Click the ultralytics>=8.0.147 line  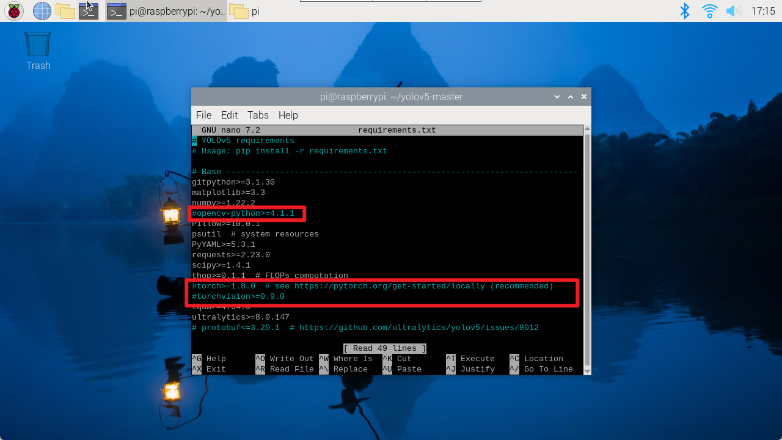tap(241, 317)
